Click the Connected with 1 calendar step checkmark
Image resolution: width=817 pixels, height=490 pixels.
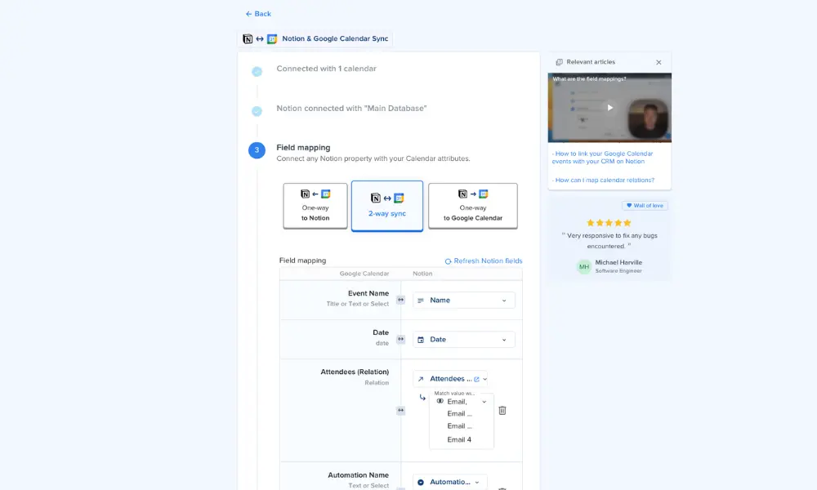tap(257, 71)
